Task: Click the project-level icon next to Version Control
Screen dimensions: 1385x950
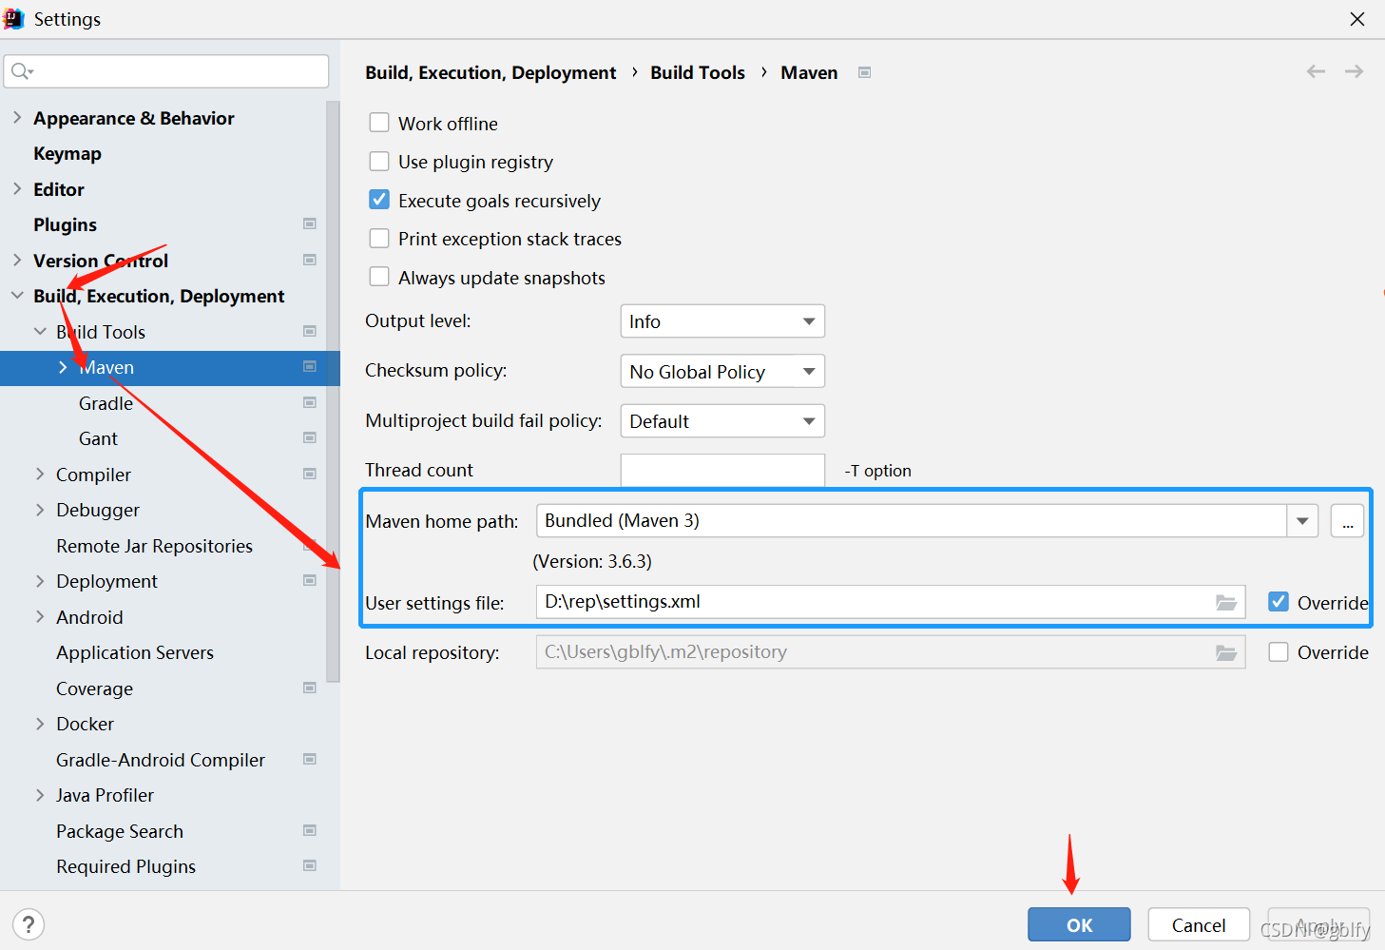Action: (x=309, y=260)
